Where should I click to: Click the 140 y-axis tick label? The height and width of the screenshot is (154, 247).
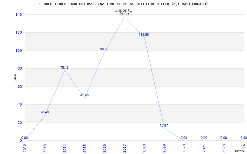click(19, 14)
